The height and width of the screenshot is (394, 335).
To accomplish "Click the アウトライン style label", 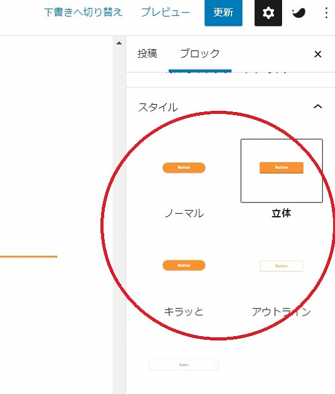I will [x=281, y=312].
